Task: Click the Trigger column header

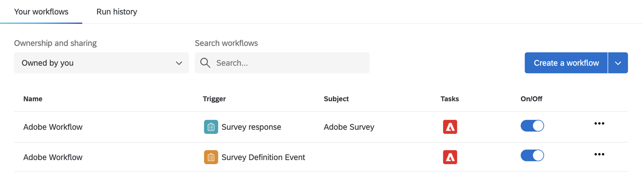Action: tap(214, 99)
